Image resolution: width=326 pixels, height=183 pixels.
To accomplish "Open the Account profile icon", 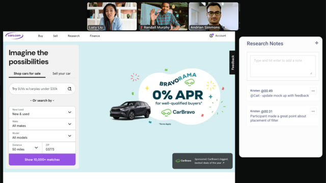I will tap(211, 36).
